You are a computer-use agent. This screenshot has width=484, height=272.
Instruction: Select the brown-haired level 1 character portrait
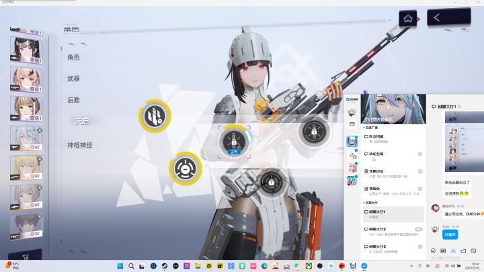(x=26, y=108)
